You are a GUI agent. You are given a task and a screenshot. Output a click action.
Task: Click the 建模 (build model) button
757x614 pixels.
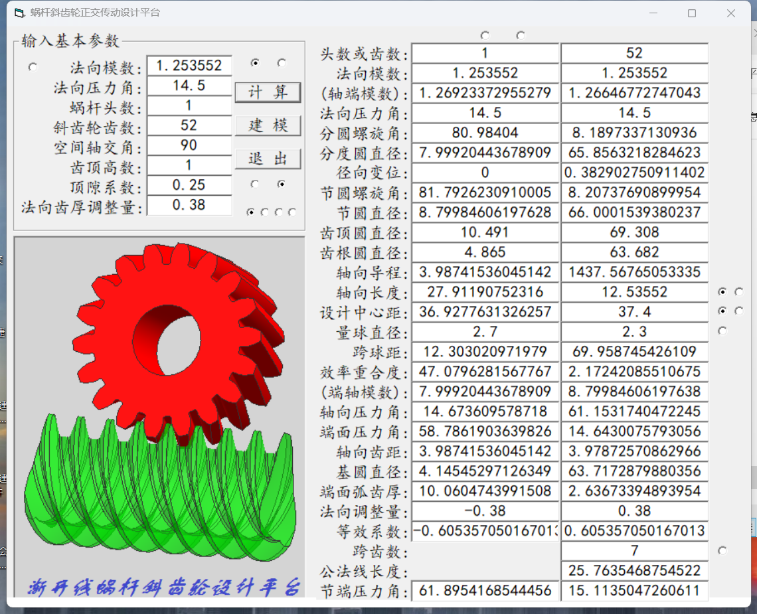(x=268, y=125)
